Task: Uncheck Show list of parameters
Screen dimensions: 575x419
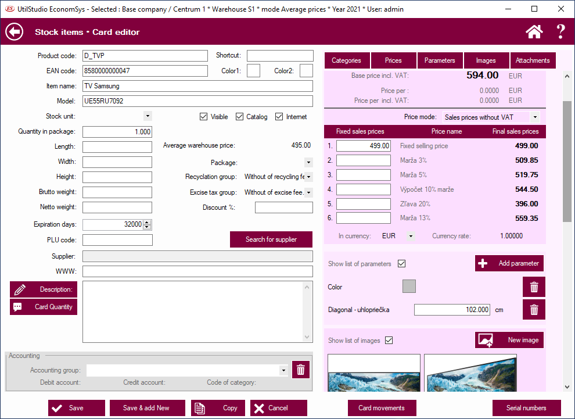Action: pos(401,263)
